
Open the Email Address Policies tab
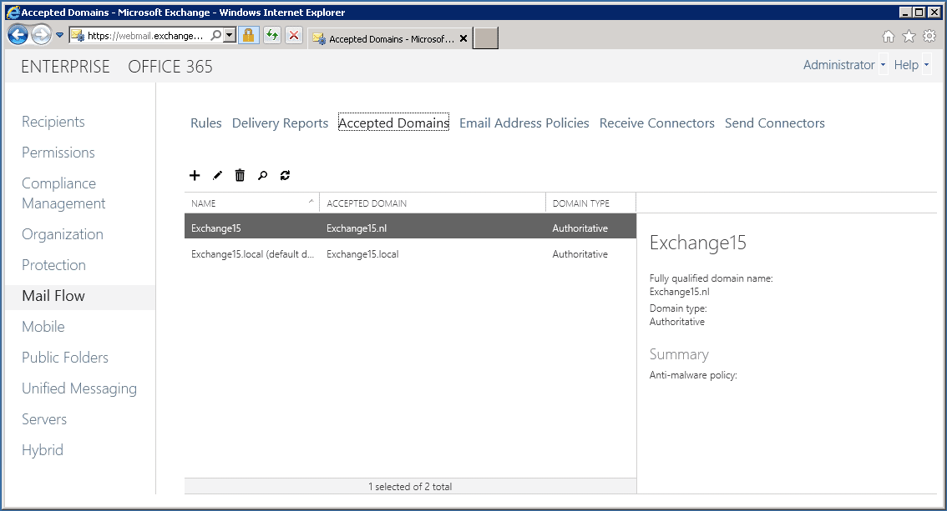pos(524,123)
